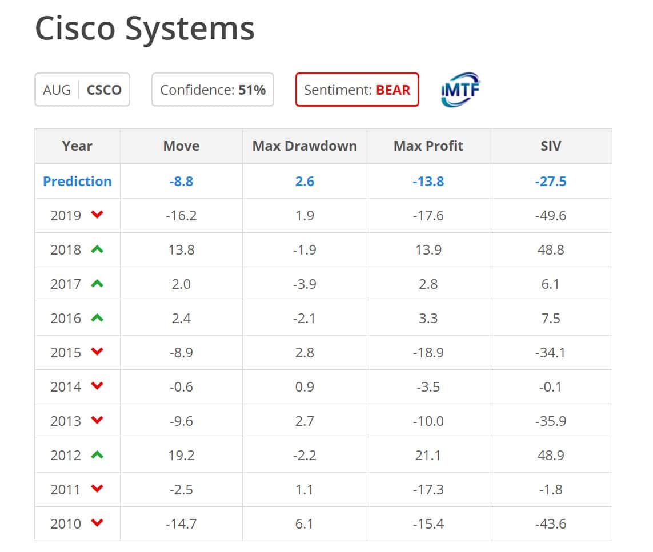Image resolution: width=653 pixels, height=552 pixels.
Task: Click the 2014 Move value -0.6
Action: 181,387
